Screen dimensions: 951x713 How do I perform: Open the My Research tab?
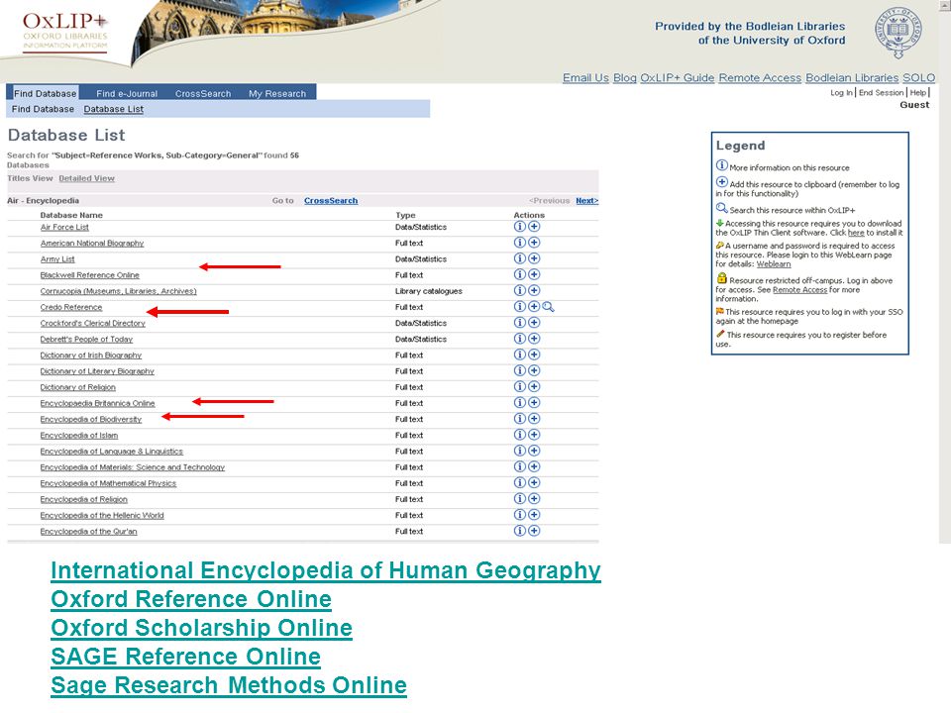click(x=277, y=93)
